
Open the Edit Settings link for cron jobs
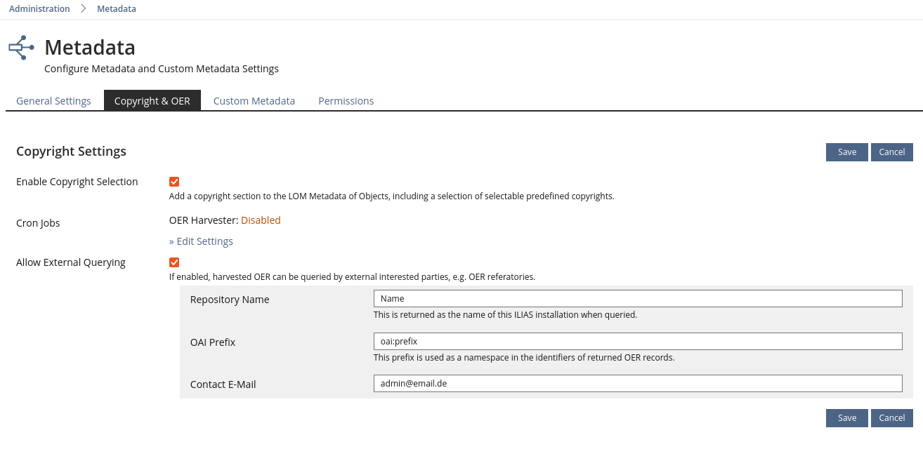click(201, 241)
